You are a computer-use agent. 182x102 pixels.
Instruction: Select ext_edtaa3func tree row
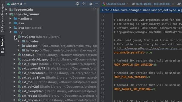[x=51, y=77]
